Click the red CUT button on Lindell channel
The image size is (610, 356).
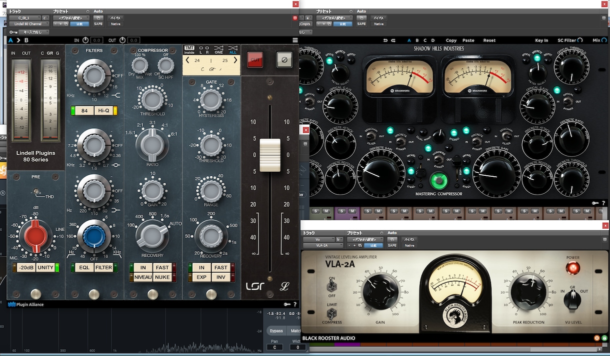click(255, 59)
